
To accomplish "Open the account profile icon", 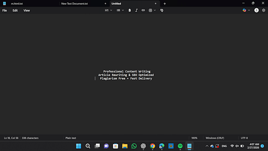I will [x=257, y=10].
